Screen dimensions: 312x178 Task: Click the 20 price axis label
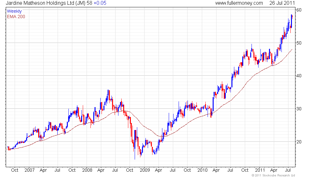coord(299,142)
